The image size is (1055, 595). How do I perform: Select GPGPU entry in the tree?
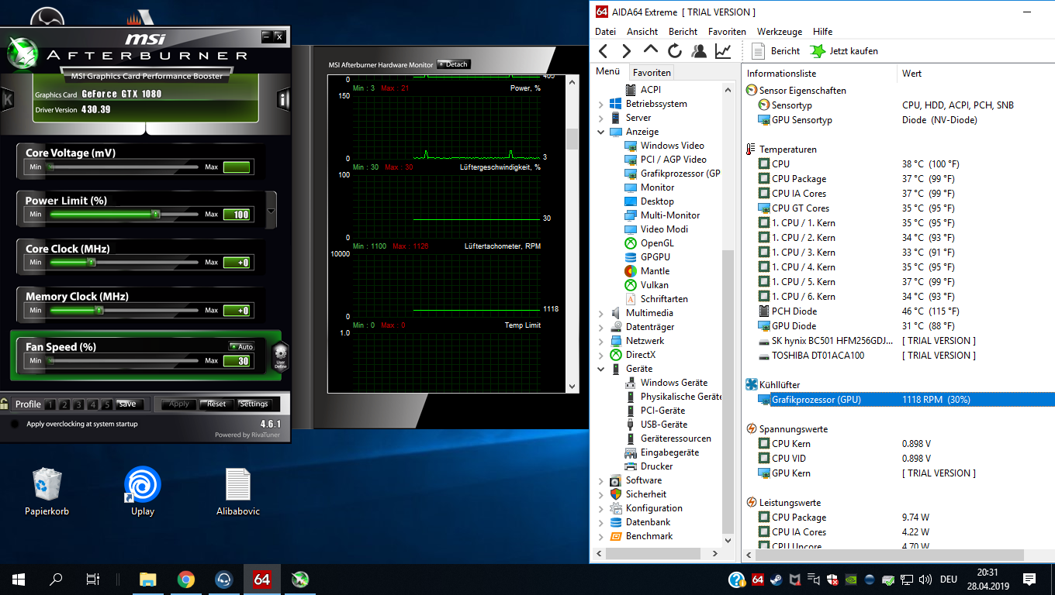(647, 257)
